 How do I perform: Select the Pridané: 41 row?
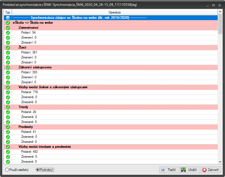(111, 132)
